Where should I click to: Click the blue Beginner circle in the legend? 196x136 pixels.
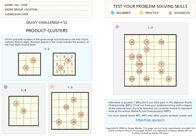pyautogui.click(x=113, y=13)
